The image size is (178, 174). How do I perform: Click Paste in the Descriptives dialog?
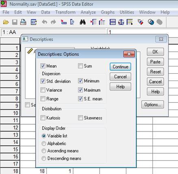click(x=155, y=62)
